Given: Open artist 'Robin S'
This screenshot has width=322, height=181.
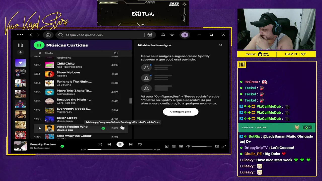Looking at the screenshot, I should [62, 76].
